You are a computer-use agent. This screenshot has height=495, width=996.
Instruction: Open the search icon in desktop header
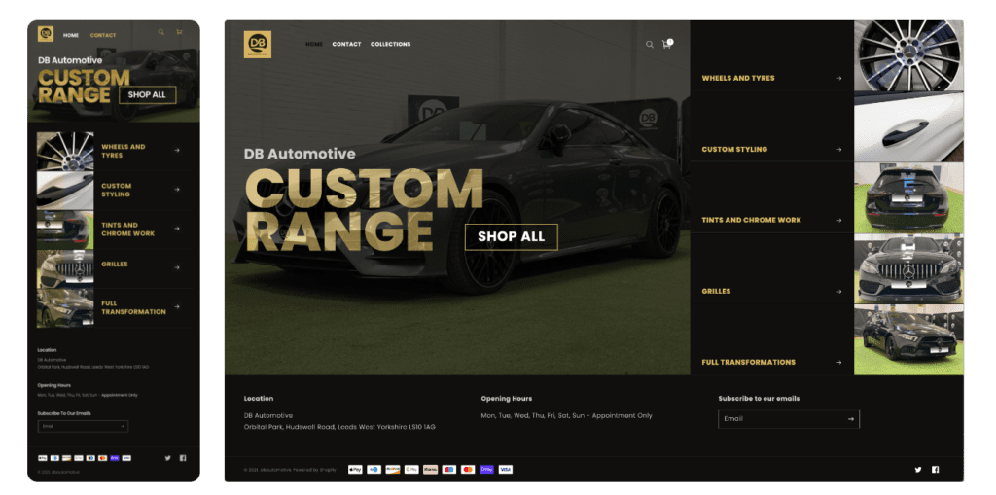[649, 45]
